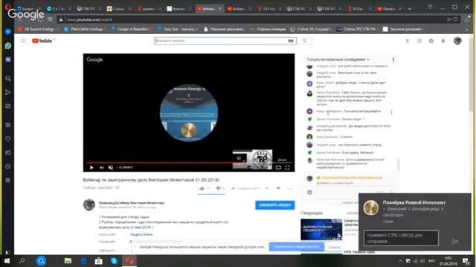Click the blue ИЗМЕНИТЬ ВИДЕО button
Viewport: 476px width, 267px height.
[274, 205]
